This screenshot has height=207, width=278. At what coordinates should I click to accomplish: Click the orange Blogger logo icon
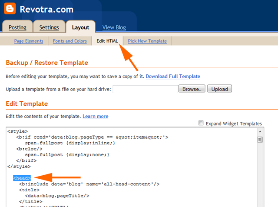(x=10, y=8)
